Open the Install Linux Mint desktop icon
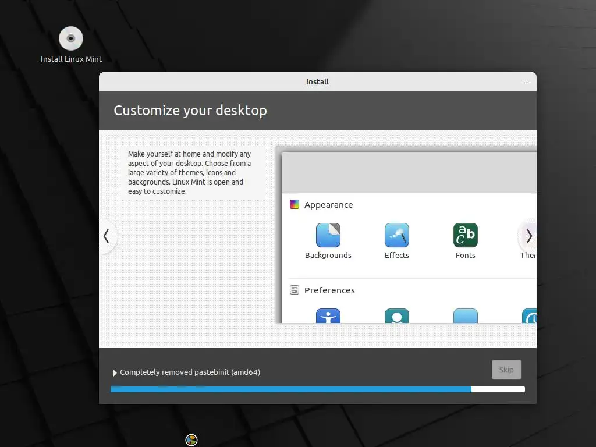This screenshot has width=596, height=447. click(71, 44)
